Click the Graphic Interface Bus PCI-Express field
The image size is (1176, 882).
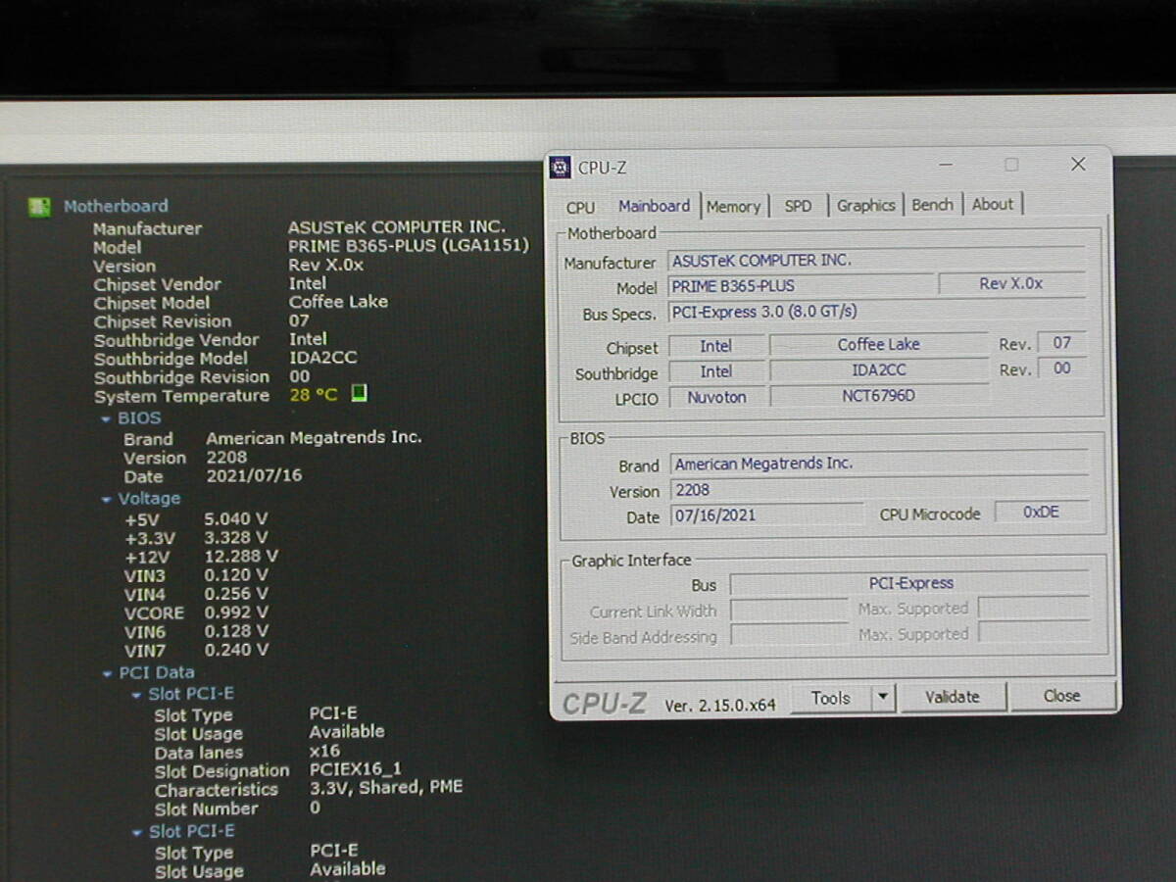point(910,583)
